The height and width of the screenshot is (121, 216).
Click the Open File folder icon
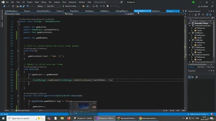(18, 6)
